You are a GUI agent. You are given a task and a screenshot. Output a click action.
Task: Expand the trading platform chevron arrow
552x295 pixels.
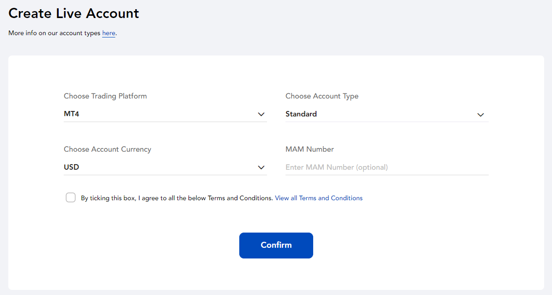coord(261,114)
